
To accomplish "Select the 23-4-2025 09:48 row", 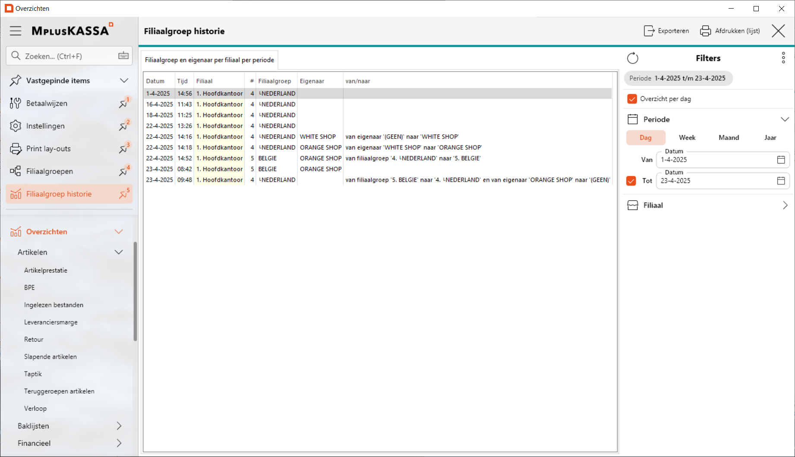I will click(378, 180).
